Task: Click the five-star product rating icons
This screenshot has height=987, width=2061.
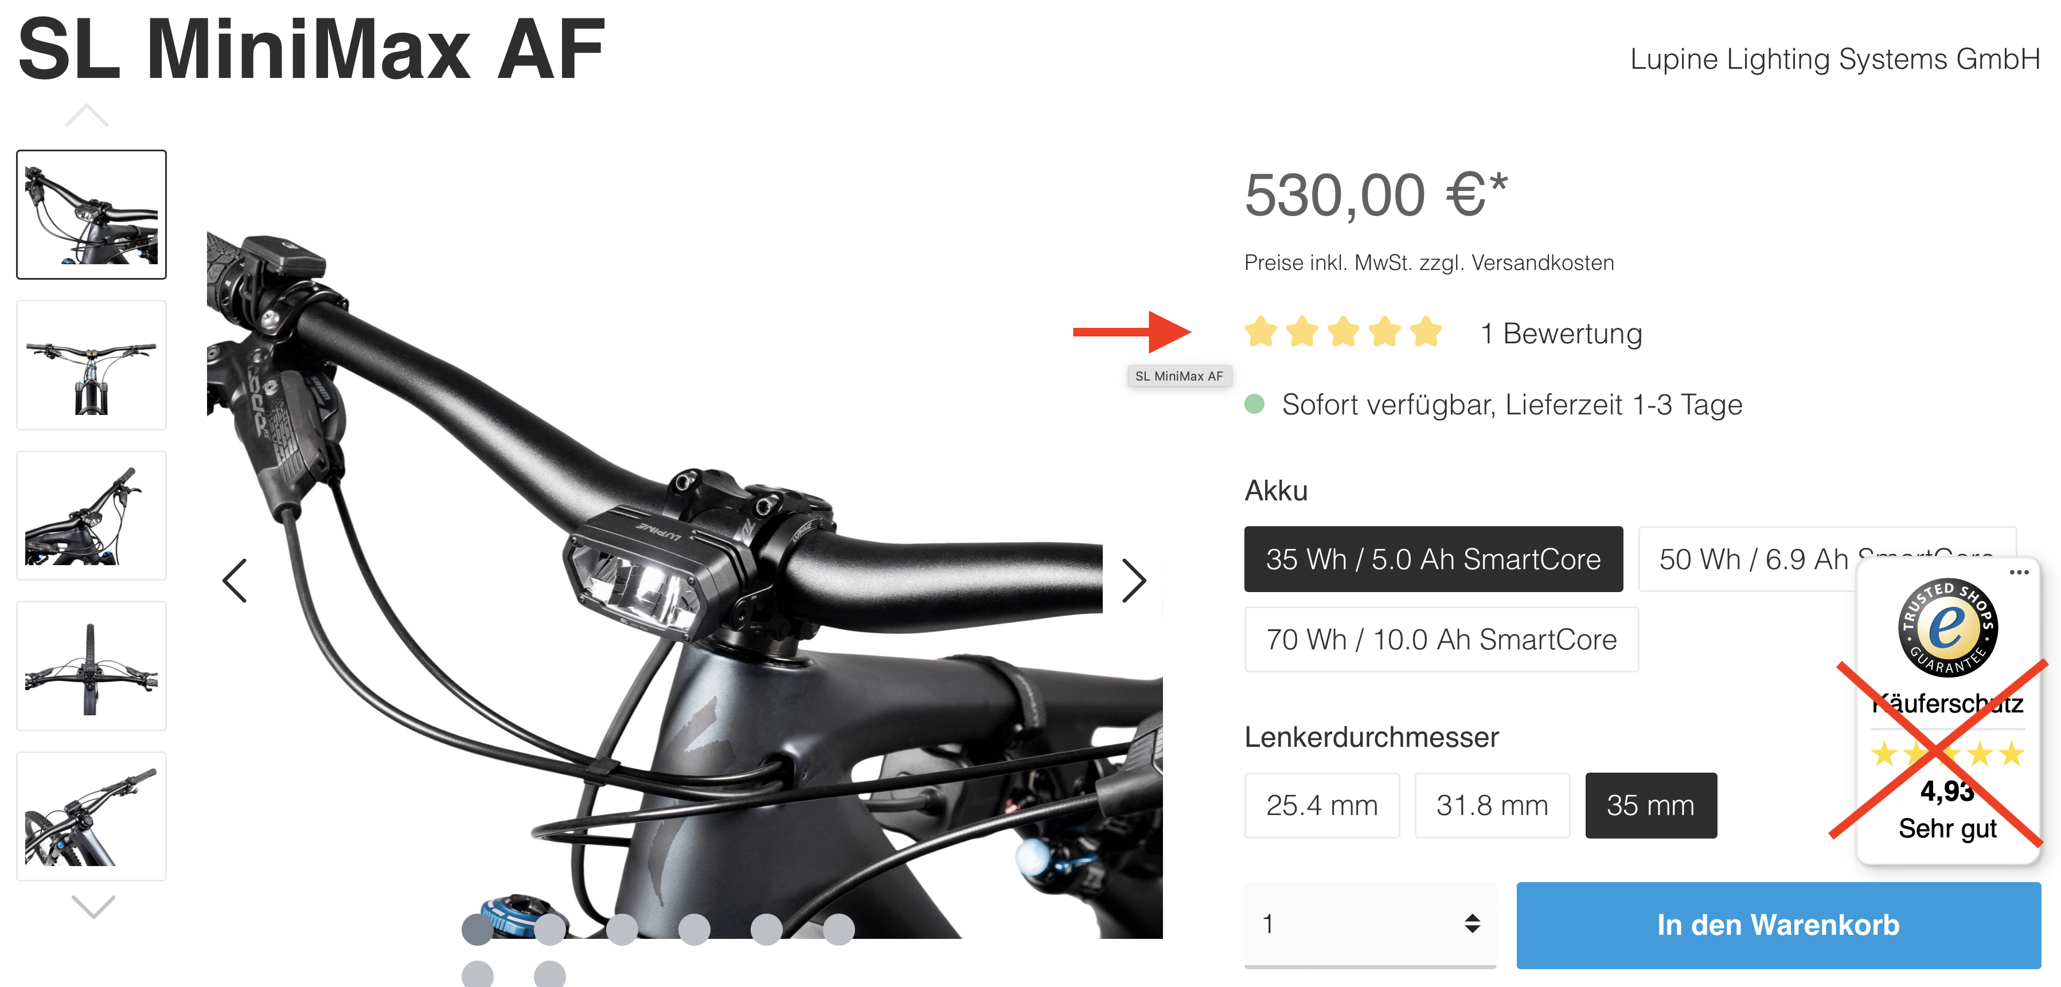Action: (1342, 332)
